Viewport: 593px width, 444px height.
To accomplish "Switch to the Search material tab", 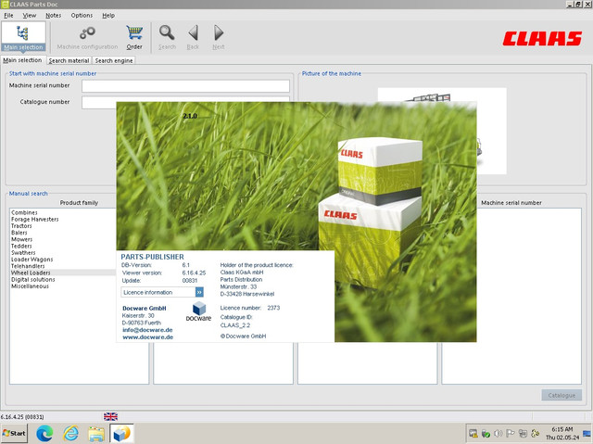I will tap(69, 60).
